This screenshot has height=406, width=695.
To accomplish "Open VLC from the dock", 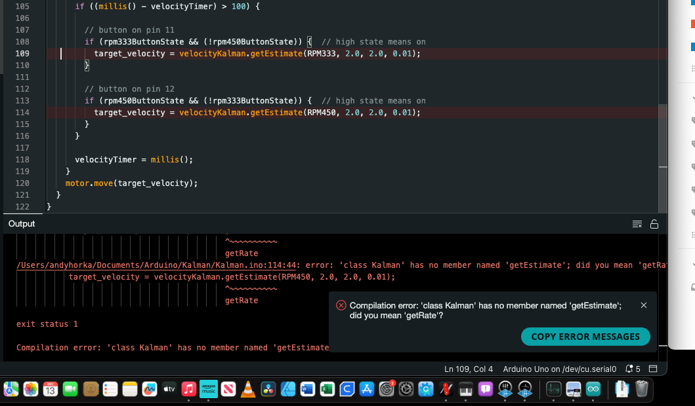I will [x=248, y=389].
